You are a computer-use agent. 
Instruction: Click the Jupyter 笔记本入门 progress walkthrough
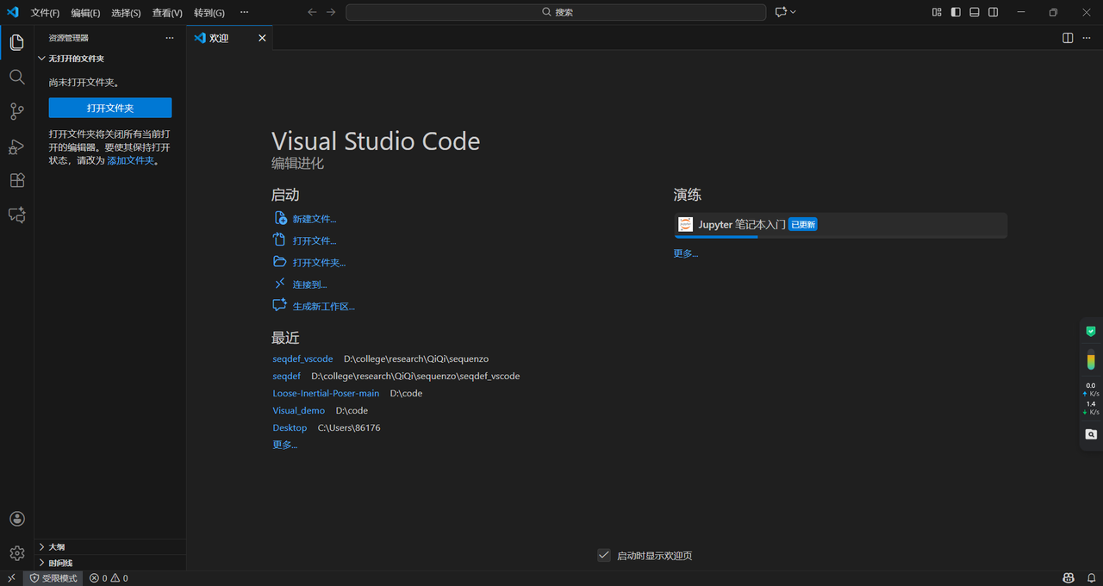point(840,225)
